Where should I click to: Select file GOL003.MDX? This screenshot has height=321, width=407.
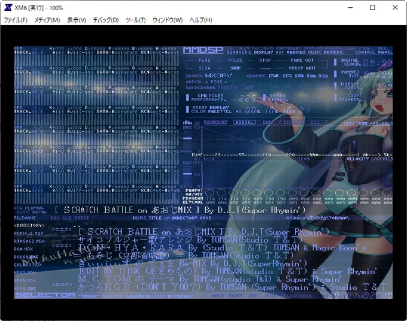28,265
